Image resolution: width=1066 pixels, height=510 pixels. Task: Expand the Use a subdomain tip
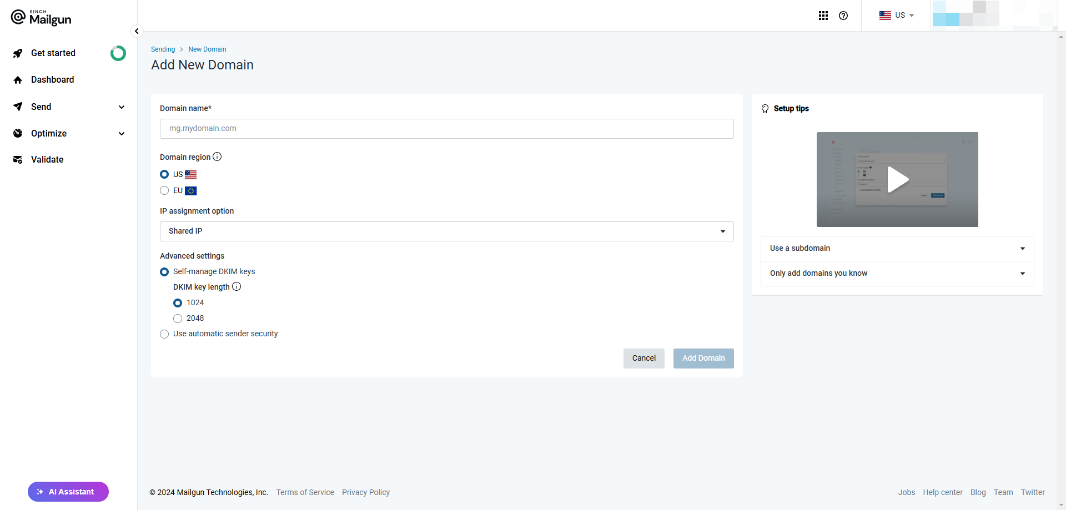pyautogui.click(x=897, y=249)
